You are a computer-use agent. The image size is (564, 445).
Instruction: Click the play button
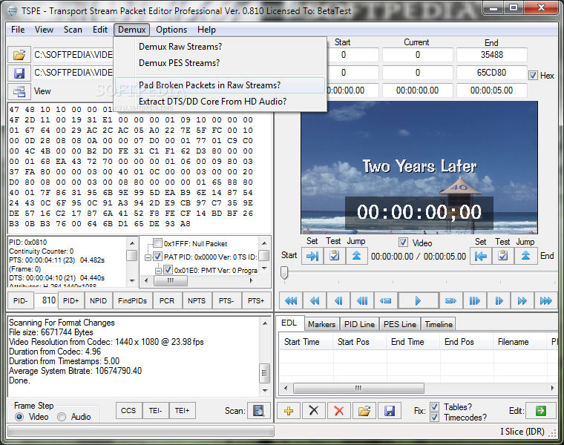point(418,301)
